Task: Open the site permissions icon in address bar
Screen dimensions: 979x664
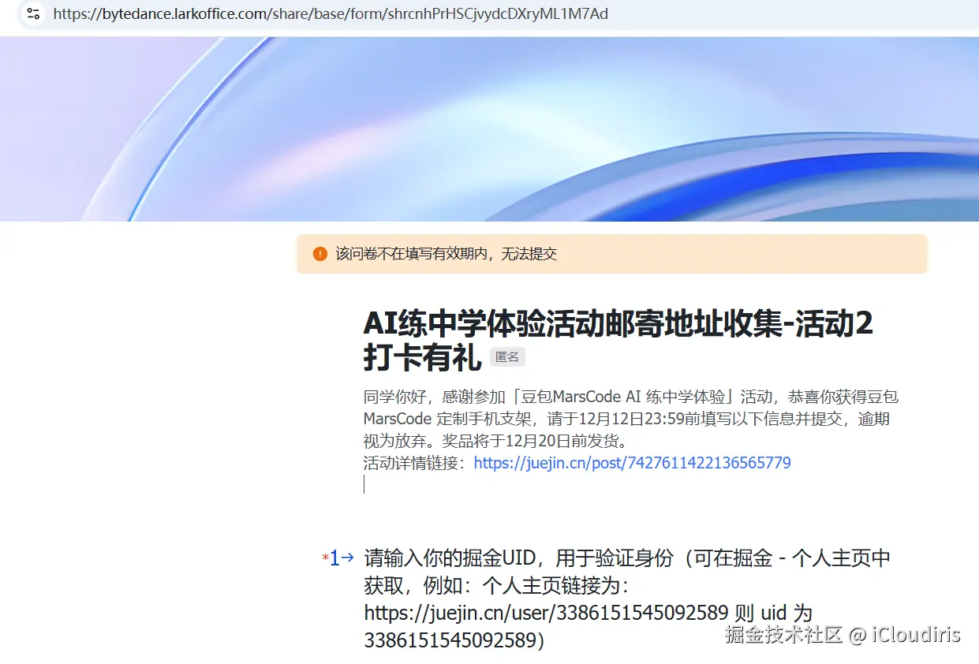Action: 32,13
